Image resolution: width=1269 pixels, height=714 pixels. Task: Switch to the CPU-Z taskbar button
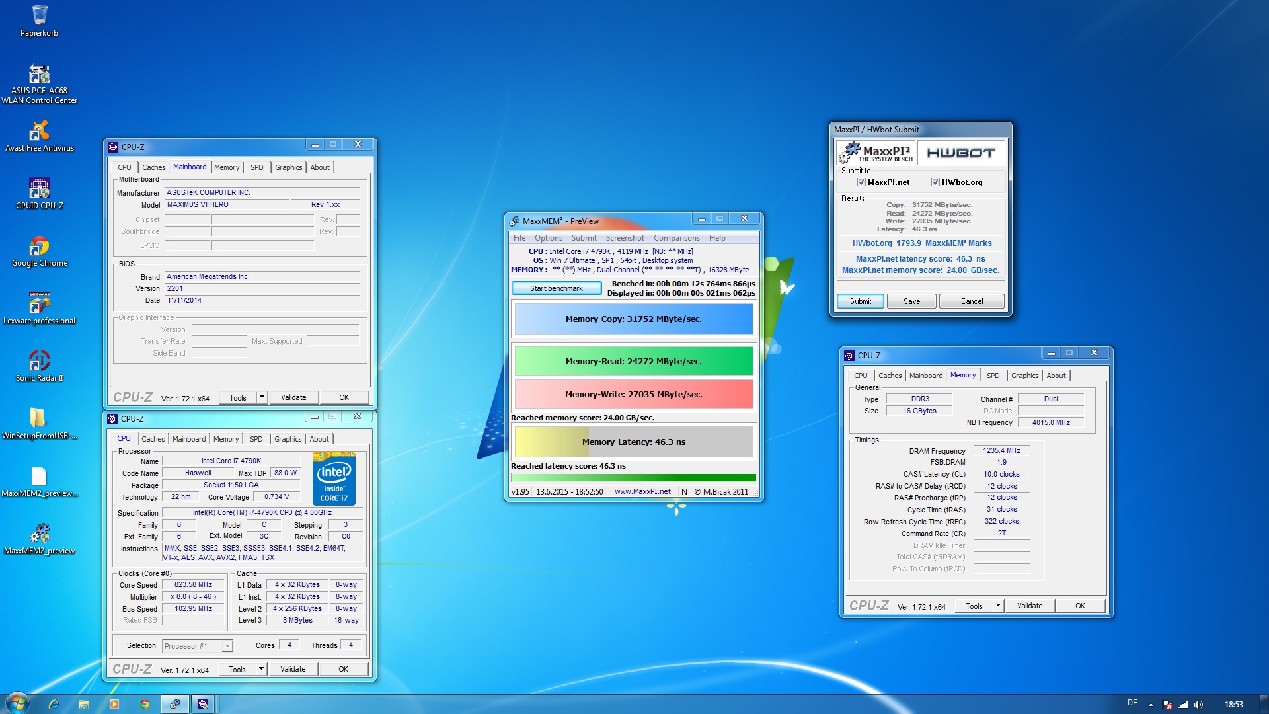click(203, 704)
